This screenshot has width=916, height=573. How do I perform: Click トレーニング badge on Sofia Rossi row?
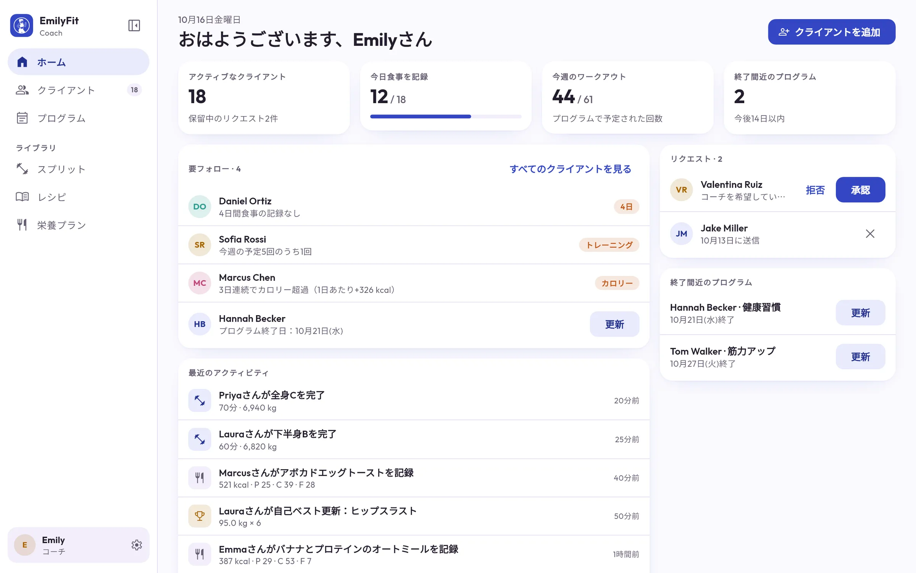[x=609, y=245]
